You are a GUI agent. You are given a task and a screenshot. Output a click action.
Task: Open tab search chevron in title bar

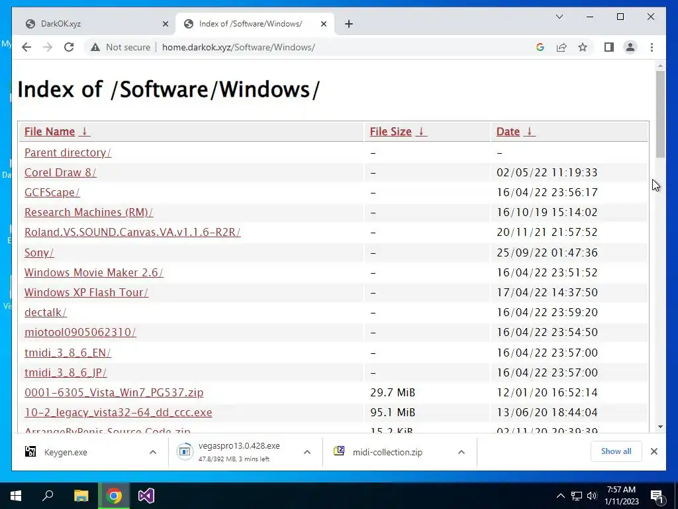pos(559,17)
